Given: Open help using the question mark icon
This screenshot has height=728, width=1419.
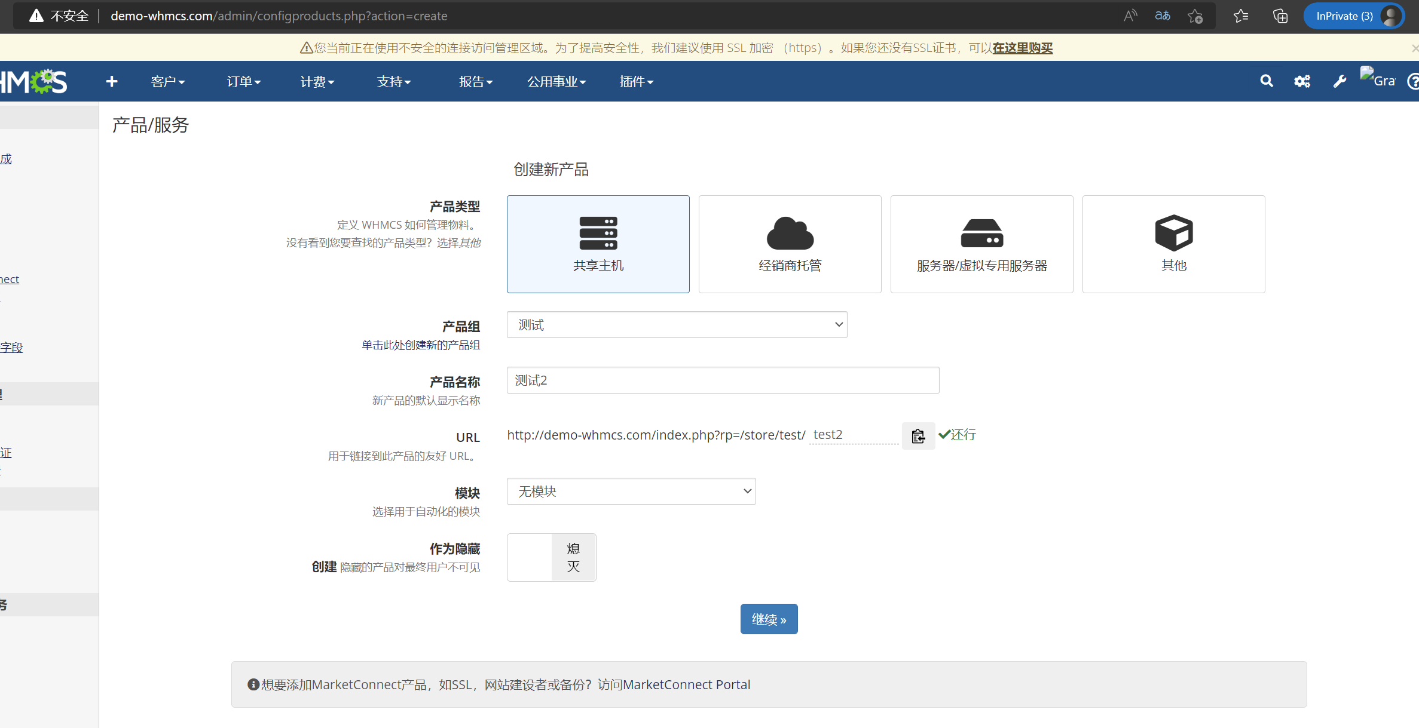Looking at the screenshot, I should click(x=1413, y=81).
